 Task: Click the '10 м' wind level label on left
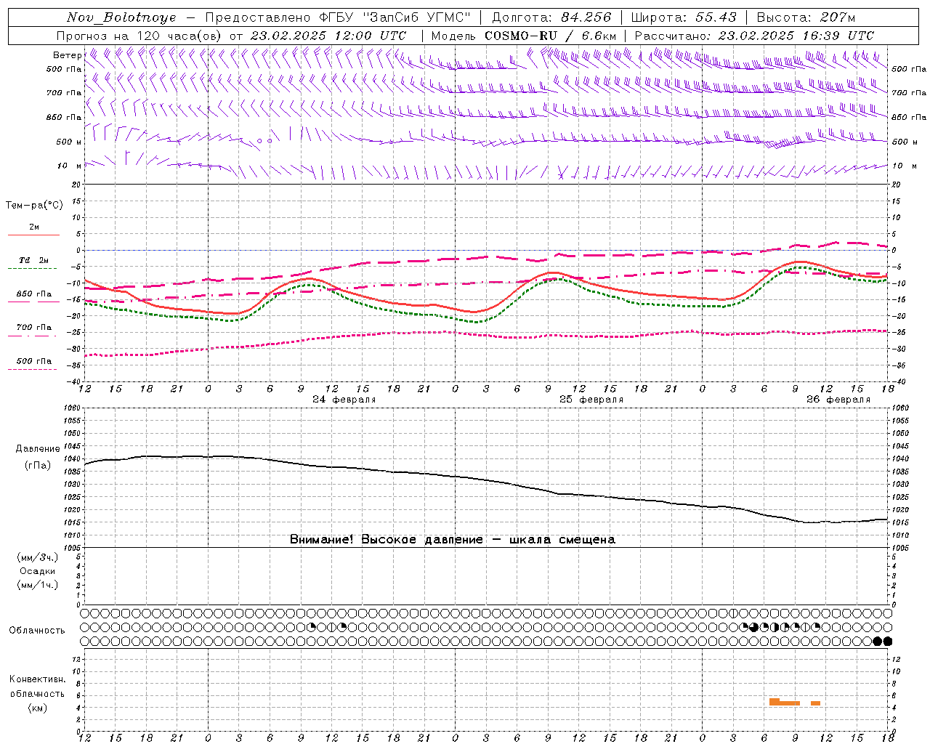[70, 166]
